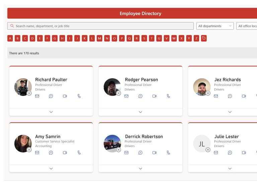This screenshot has height=185, width=257.
Task: Start video call with Amy Samrin
Action: (65, 153)
